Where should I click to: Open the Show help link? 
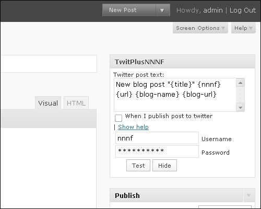133,127
